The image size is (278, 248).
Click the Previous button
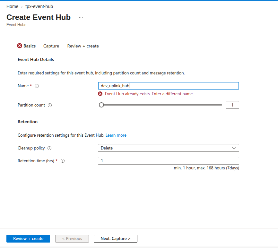[x=72, y=239]
